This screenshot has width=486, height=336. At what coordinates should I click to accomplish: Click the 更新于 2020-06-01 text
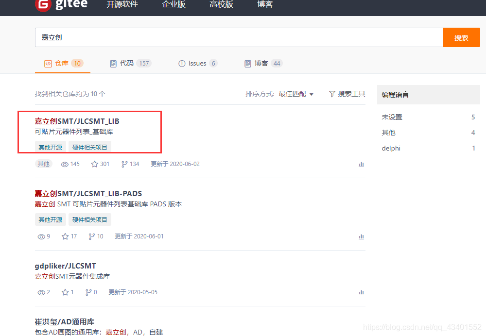click(139, 236)
